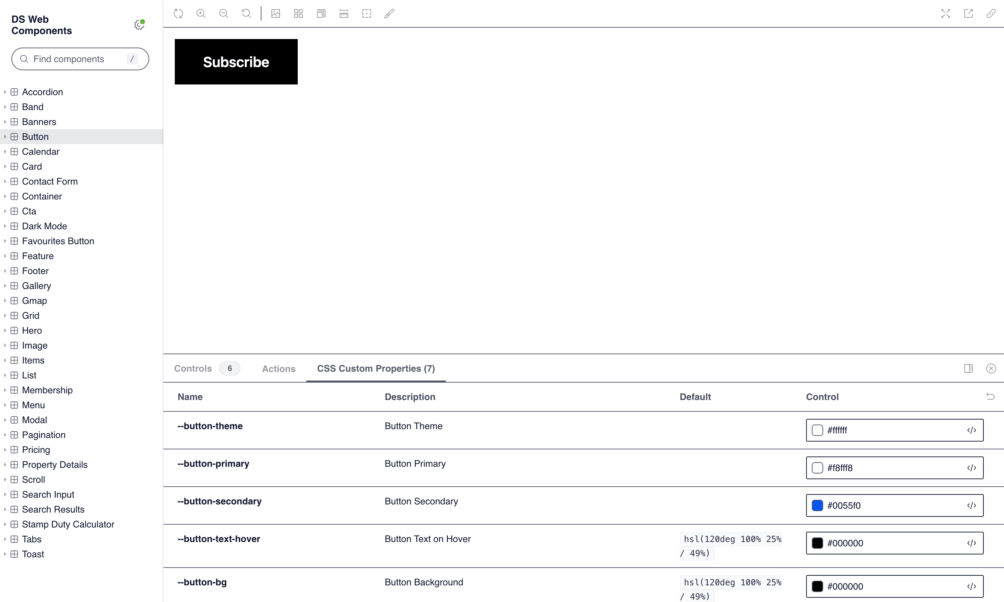Image resolution: width=1004 pixels, height=602 pixels.
Task: Click the magnifier icon in Find components
Action: coord(25,59)
